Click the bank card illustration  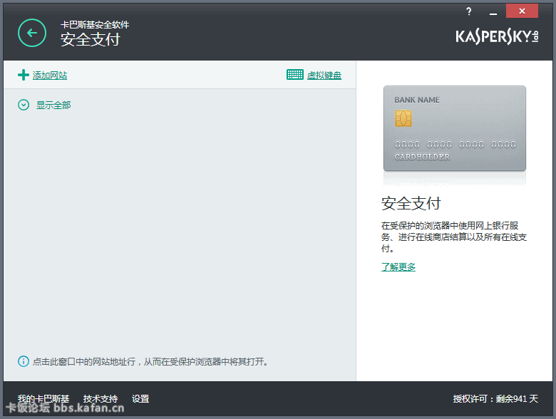(x=455, y=128)
